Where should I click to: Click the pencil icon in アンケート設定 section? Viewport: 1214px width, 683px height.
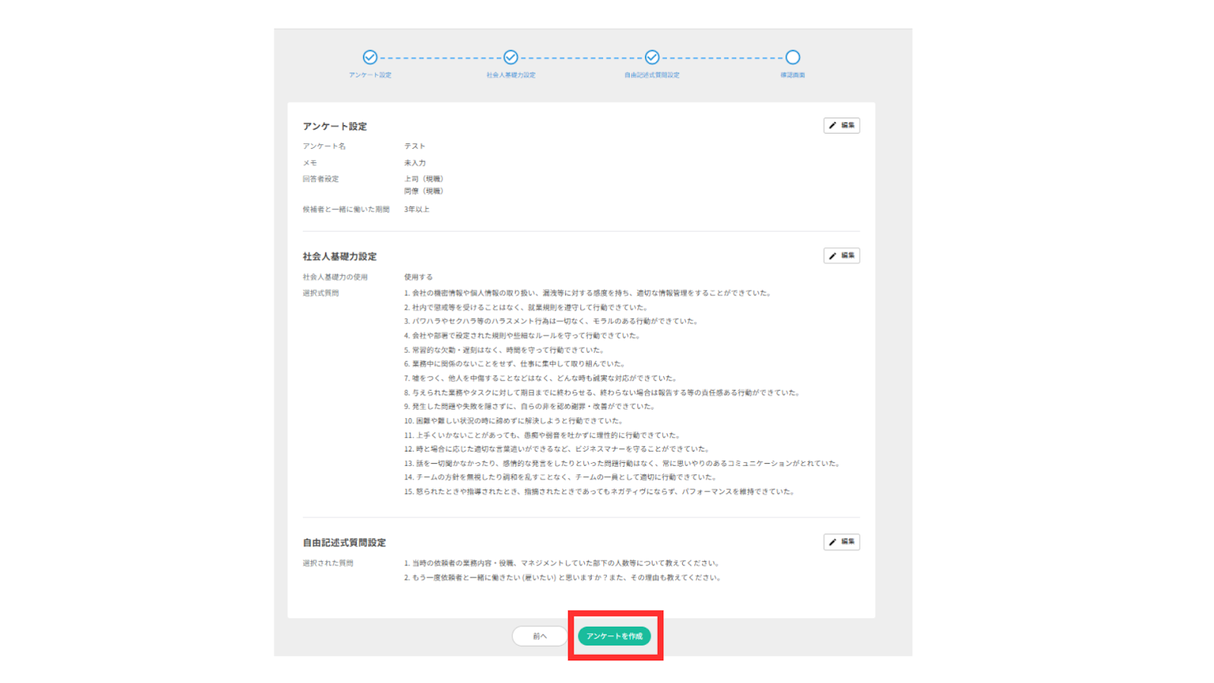click(833, 126)
